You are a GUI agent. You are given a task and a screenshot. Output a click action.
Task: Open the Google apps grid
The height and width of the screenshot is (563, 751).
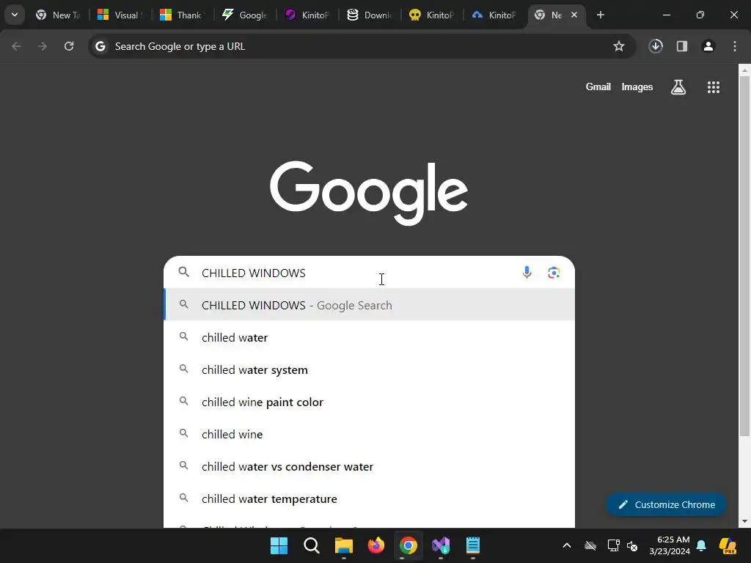click(x=713, y=87)
